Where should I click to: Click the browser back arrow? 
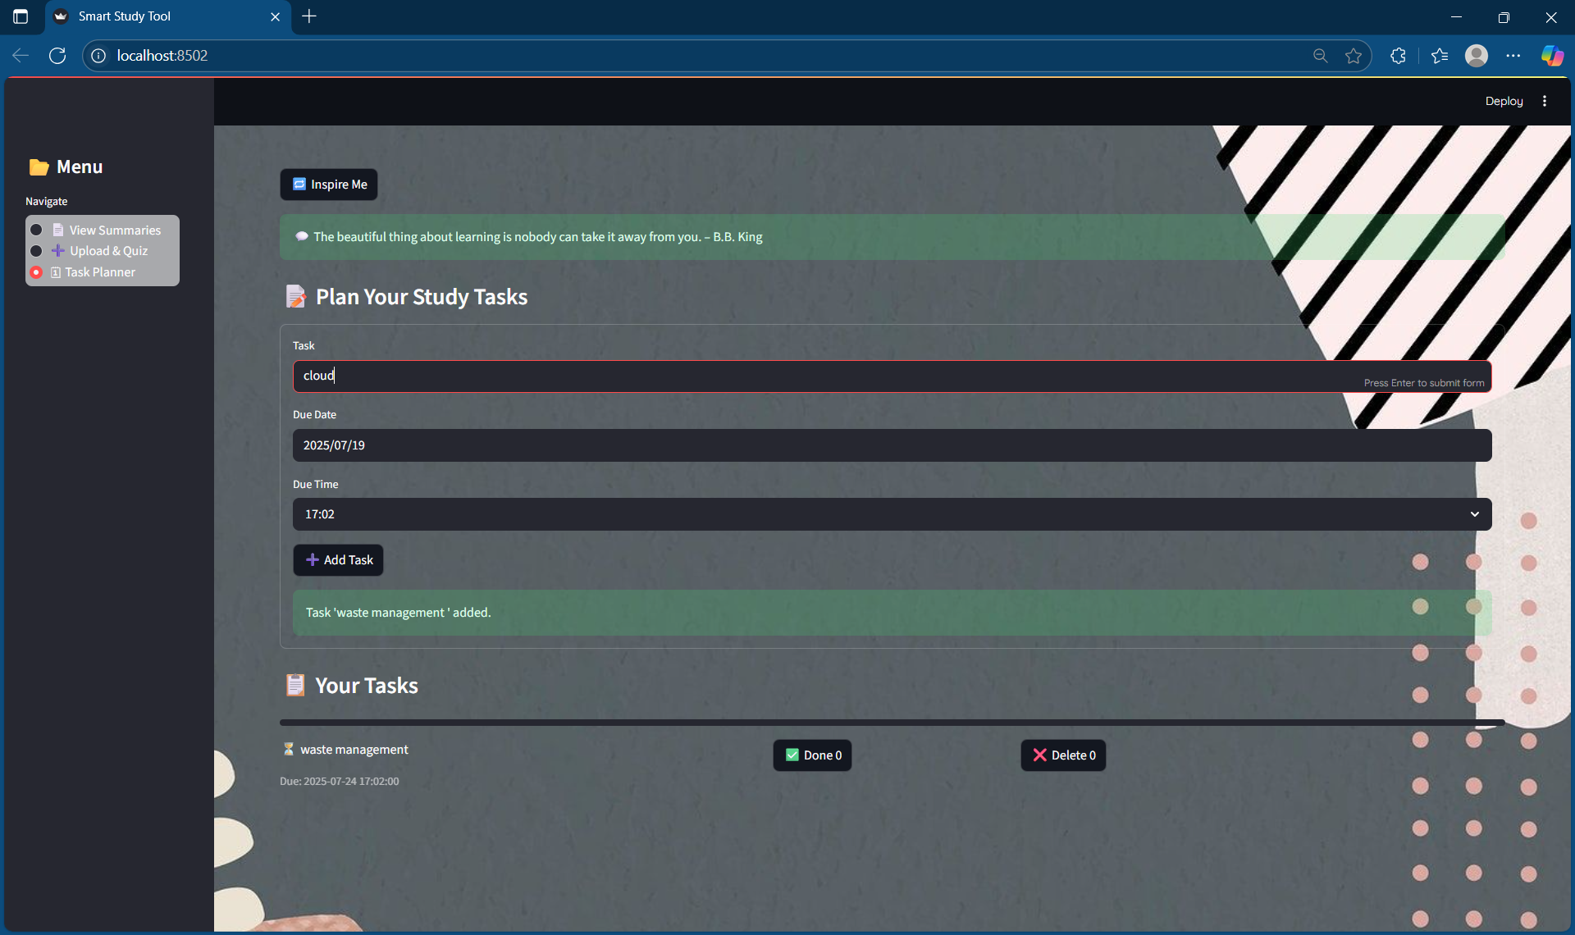[x=21, y=56]
